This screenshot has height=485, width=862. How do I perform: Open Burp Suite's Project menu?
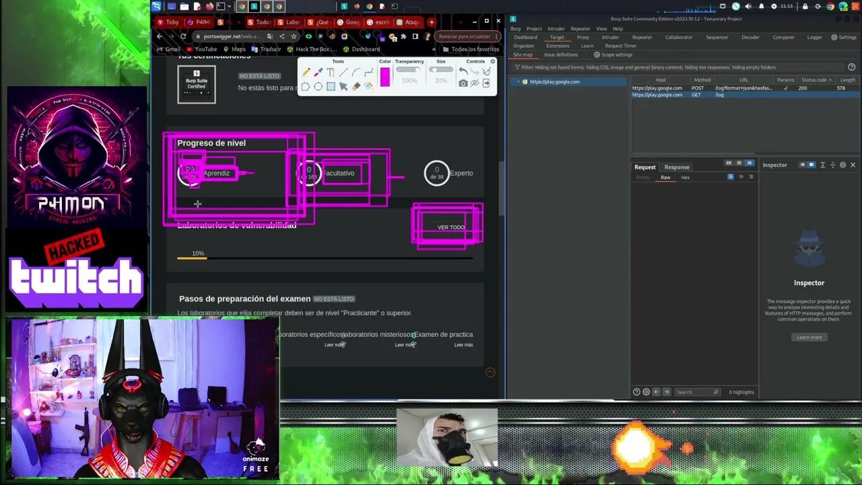coord(534,28)
